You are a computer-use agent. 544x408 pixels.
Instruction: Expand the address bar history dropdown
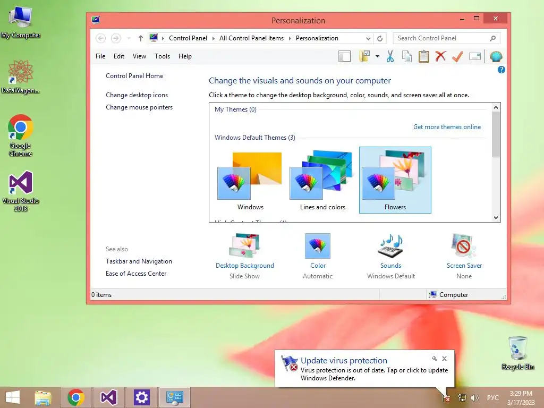click(368, 38)
